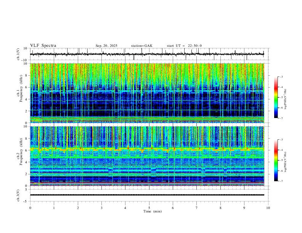Click the "9" tick on the Time axis
302x233 pixels.
244,208
